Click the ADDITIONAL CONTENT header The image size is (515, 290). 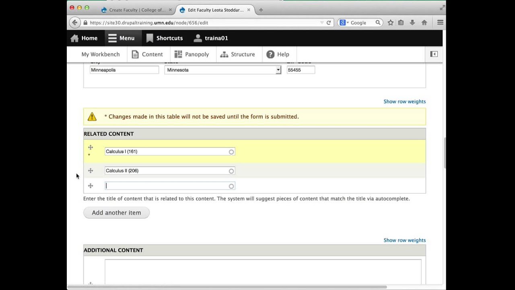coord(254,250)
